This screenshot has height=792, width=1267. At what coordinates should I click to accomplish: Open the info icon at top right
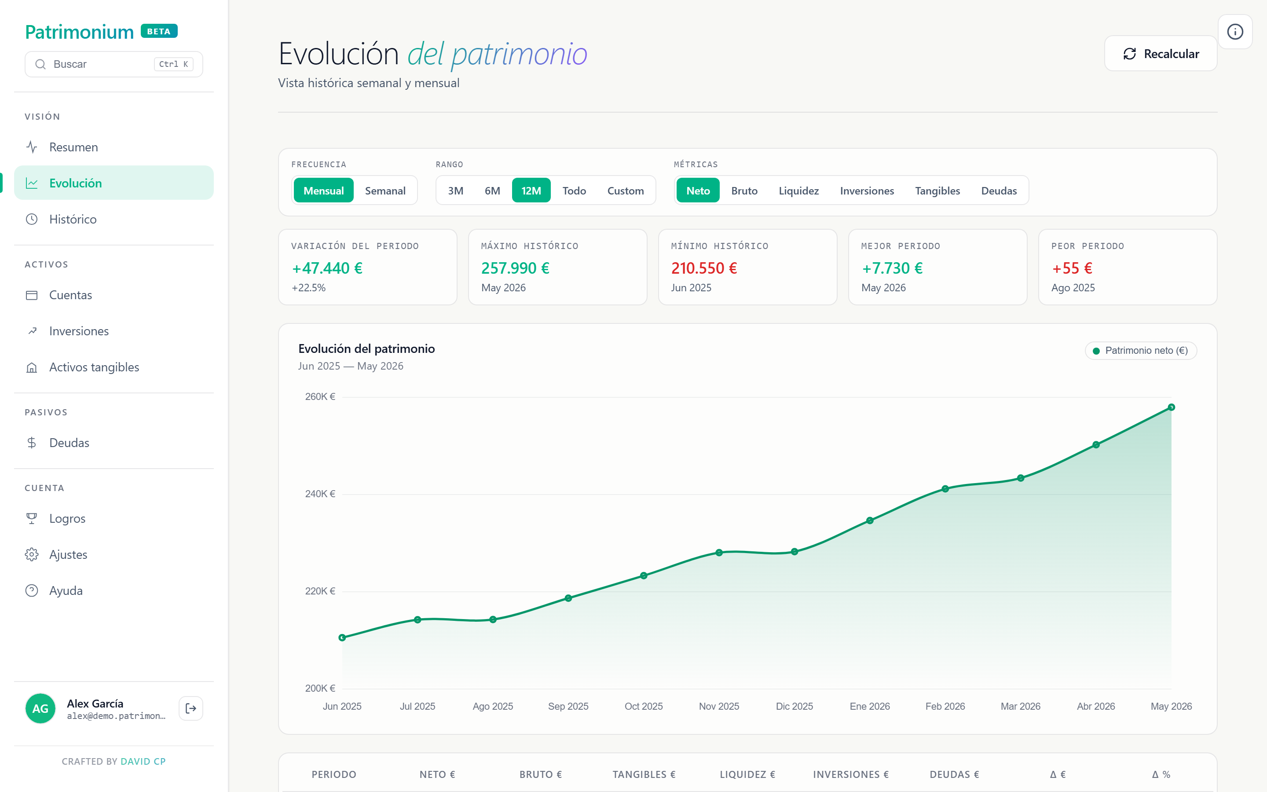click(x=1234, y=32)
